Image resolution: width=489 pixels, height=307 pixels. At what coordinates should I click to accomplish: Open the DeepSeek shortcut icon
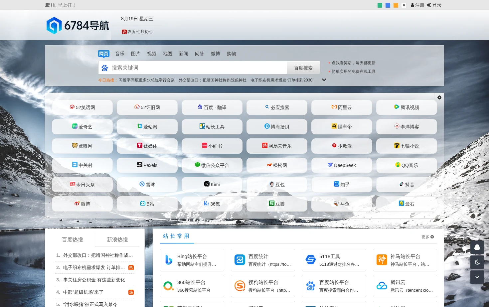330,165
